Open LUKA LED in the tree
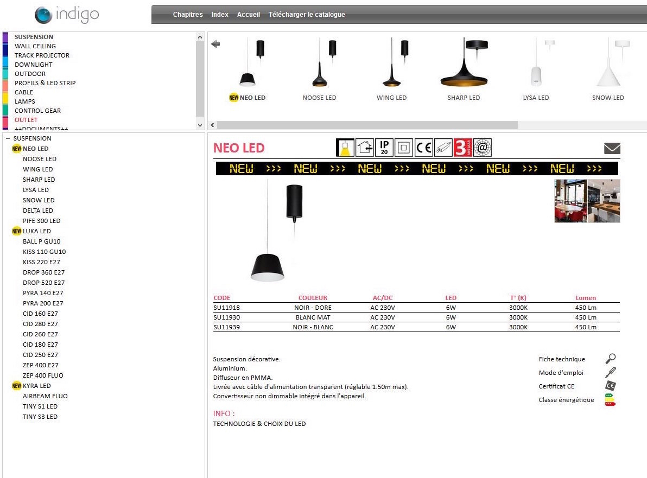Image resolution: width=647 pixels, height=478 pixels. pos(37,231)
